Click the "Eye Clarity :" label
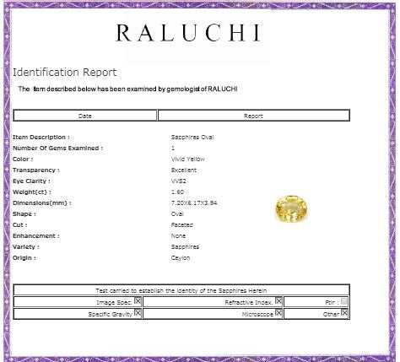Viewport: 400px width, 362px height. 31,181
